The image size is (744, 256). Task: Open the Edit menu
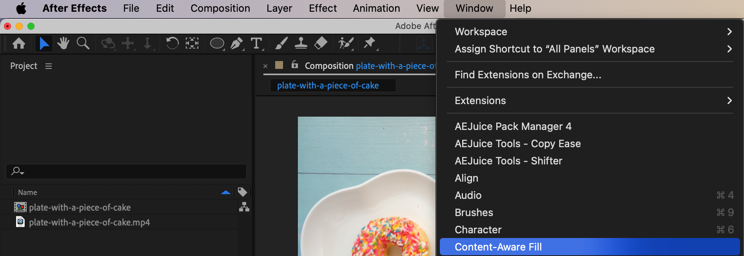(x=165, y=8)
